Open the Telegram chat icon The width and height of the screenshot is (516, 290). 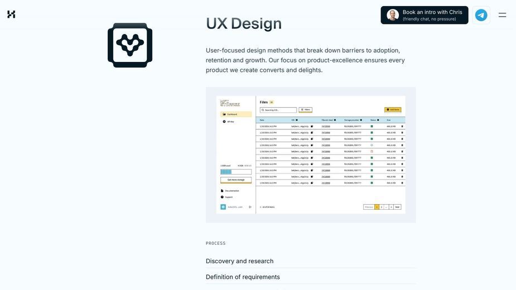[x=481, y=15]
